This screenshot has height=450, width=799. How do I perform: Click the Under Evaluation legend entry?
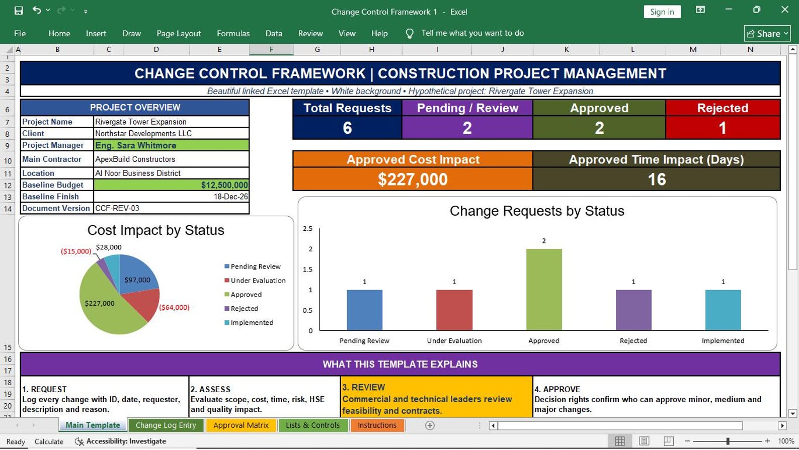coord(255,281)
